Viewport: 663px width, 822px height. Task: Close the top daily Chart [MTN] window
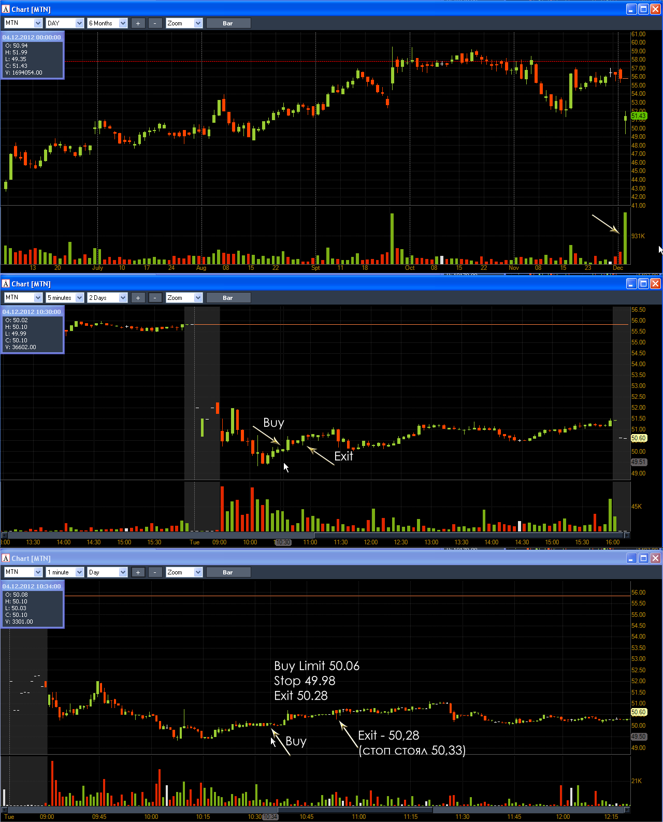[x=655, y=9]
